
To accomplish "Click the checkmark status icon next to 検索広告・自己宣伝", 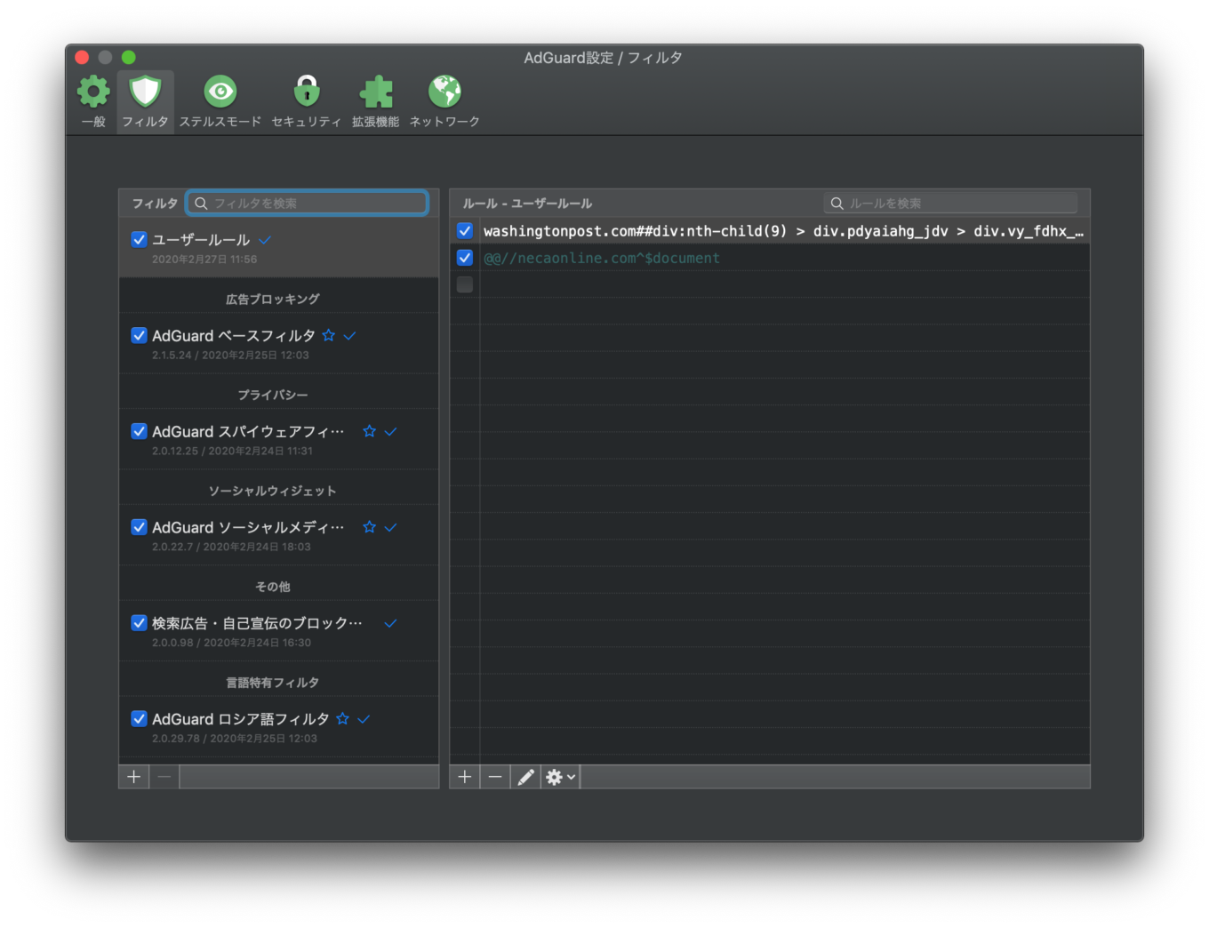I will (390, 623).
